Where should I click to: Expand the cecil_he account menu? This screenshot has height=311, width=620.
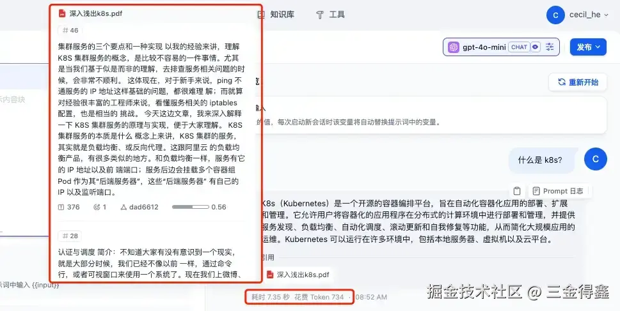[x=589, y=15]
